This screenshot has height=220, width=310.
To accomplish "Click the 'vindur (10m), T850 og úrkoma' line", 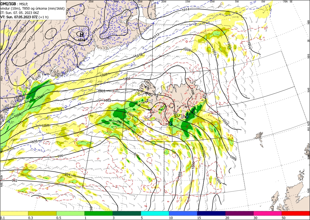I will click(x=32, y=8).
